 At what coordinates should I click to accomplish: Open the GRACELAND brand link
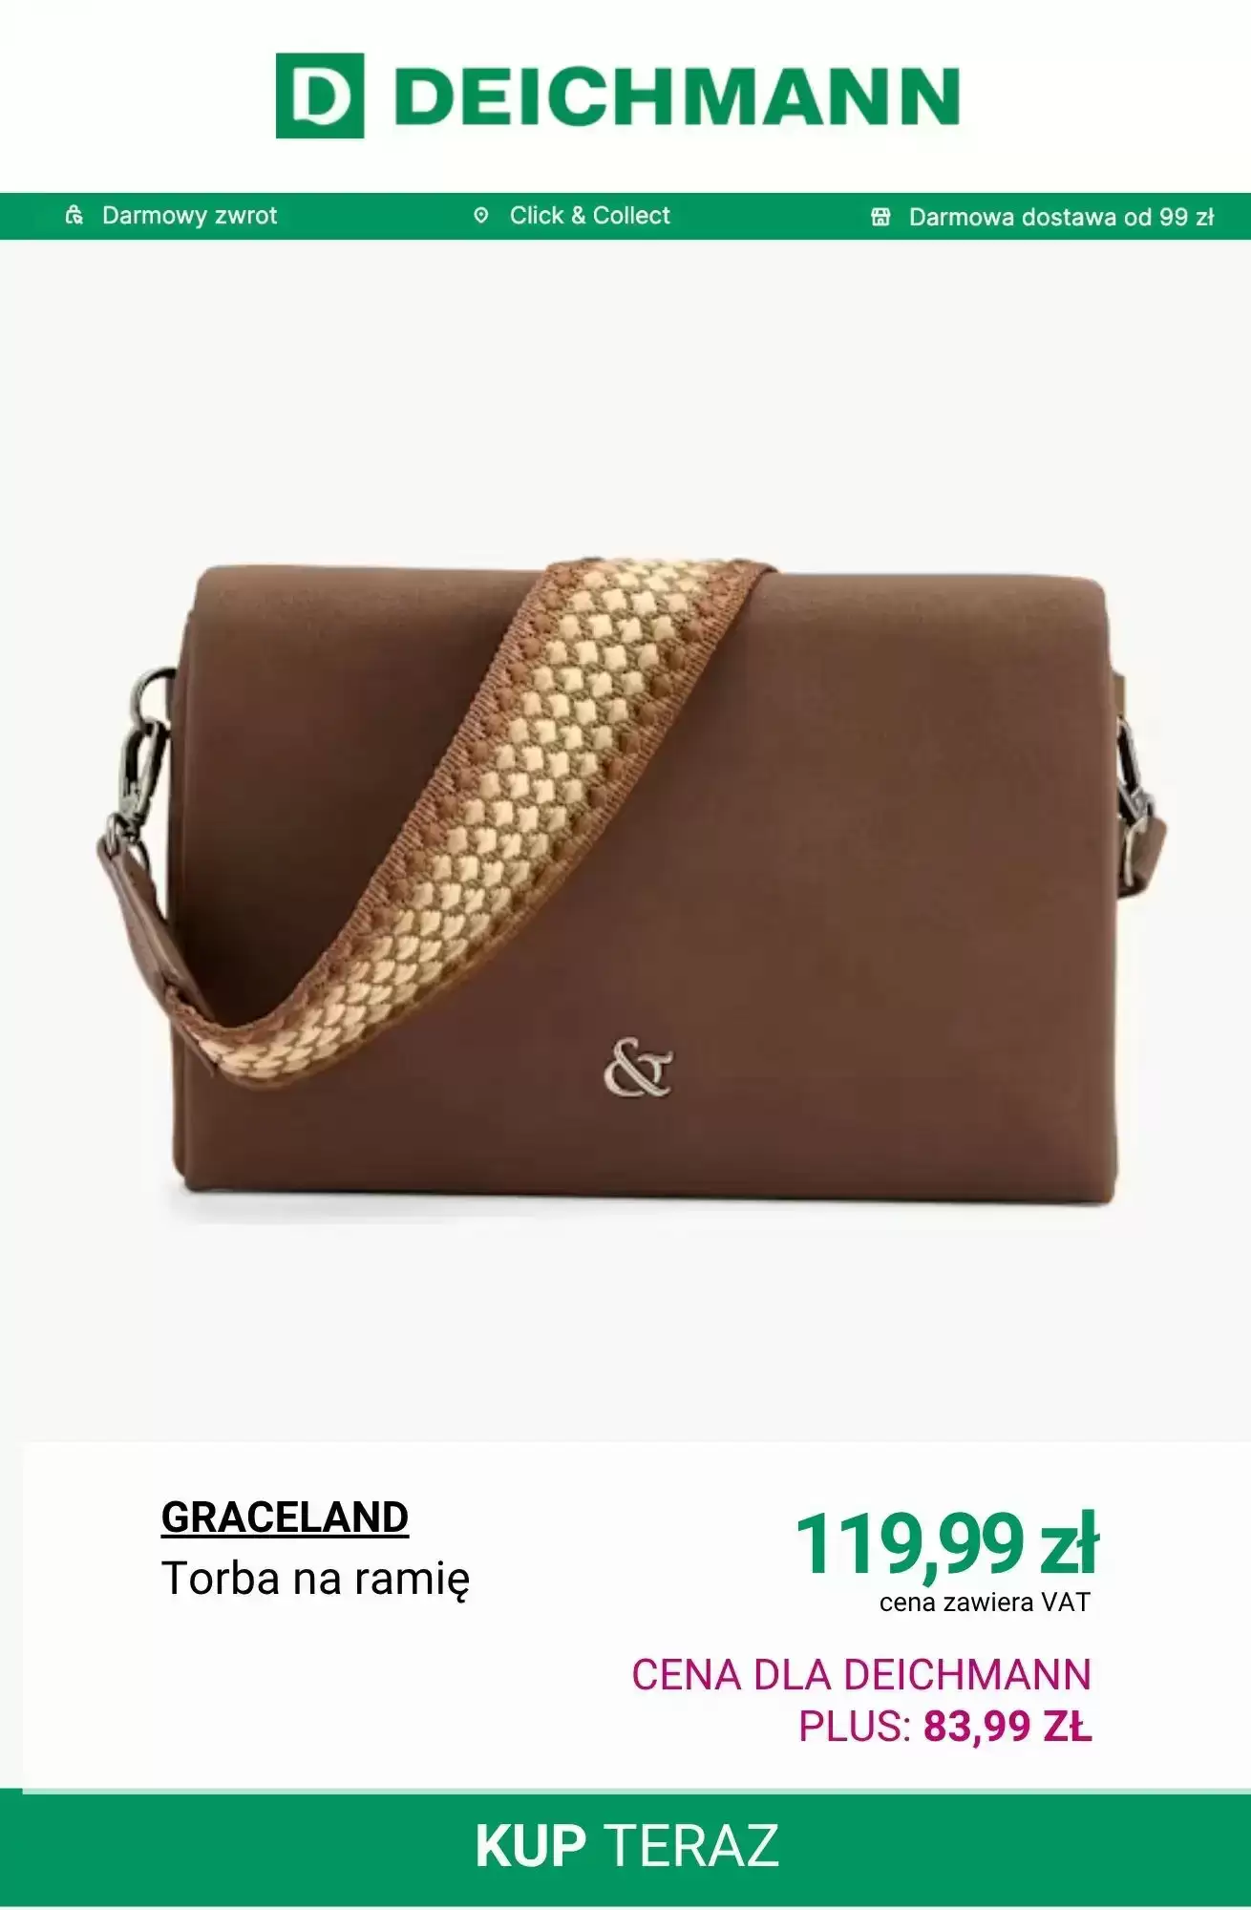285,1517
